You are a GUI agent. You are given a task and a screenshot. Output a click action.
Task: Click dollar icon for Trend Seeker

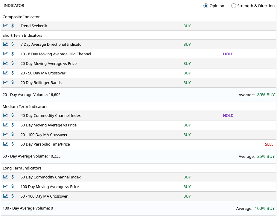[13, 26]
